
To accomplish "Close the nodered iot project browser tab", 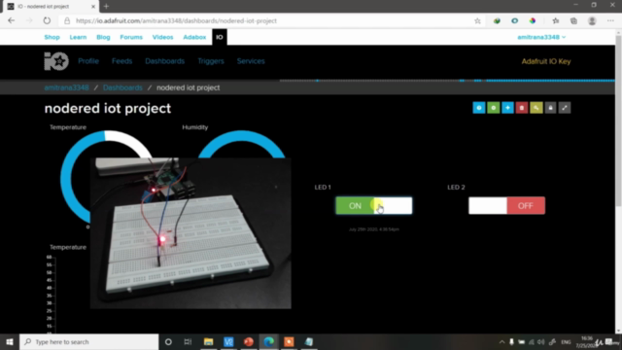I will tap(93, 7).
